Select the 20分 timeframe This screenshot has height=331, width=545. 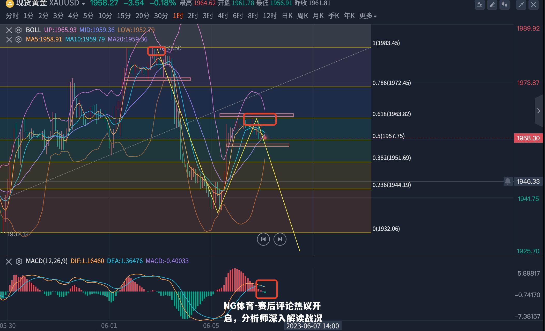[143, 16]
